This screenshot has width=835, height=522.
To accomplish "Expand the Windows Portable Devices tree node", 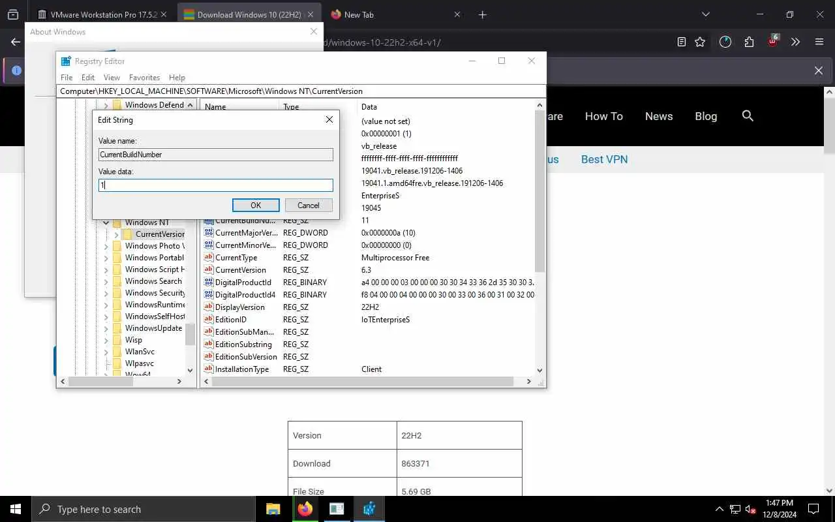I will point(106,258).
